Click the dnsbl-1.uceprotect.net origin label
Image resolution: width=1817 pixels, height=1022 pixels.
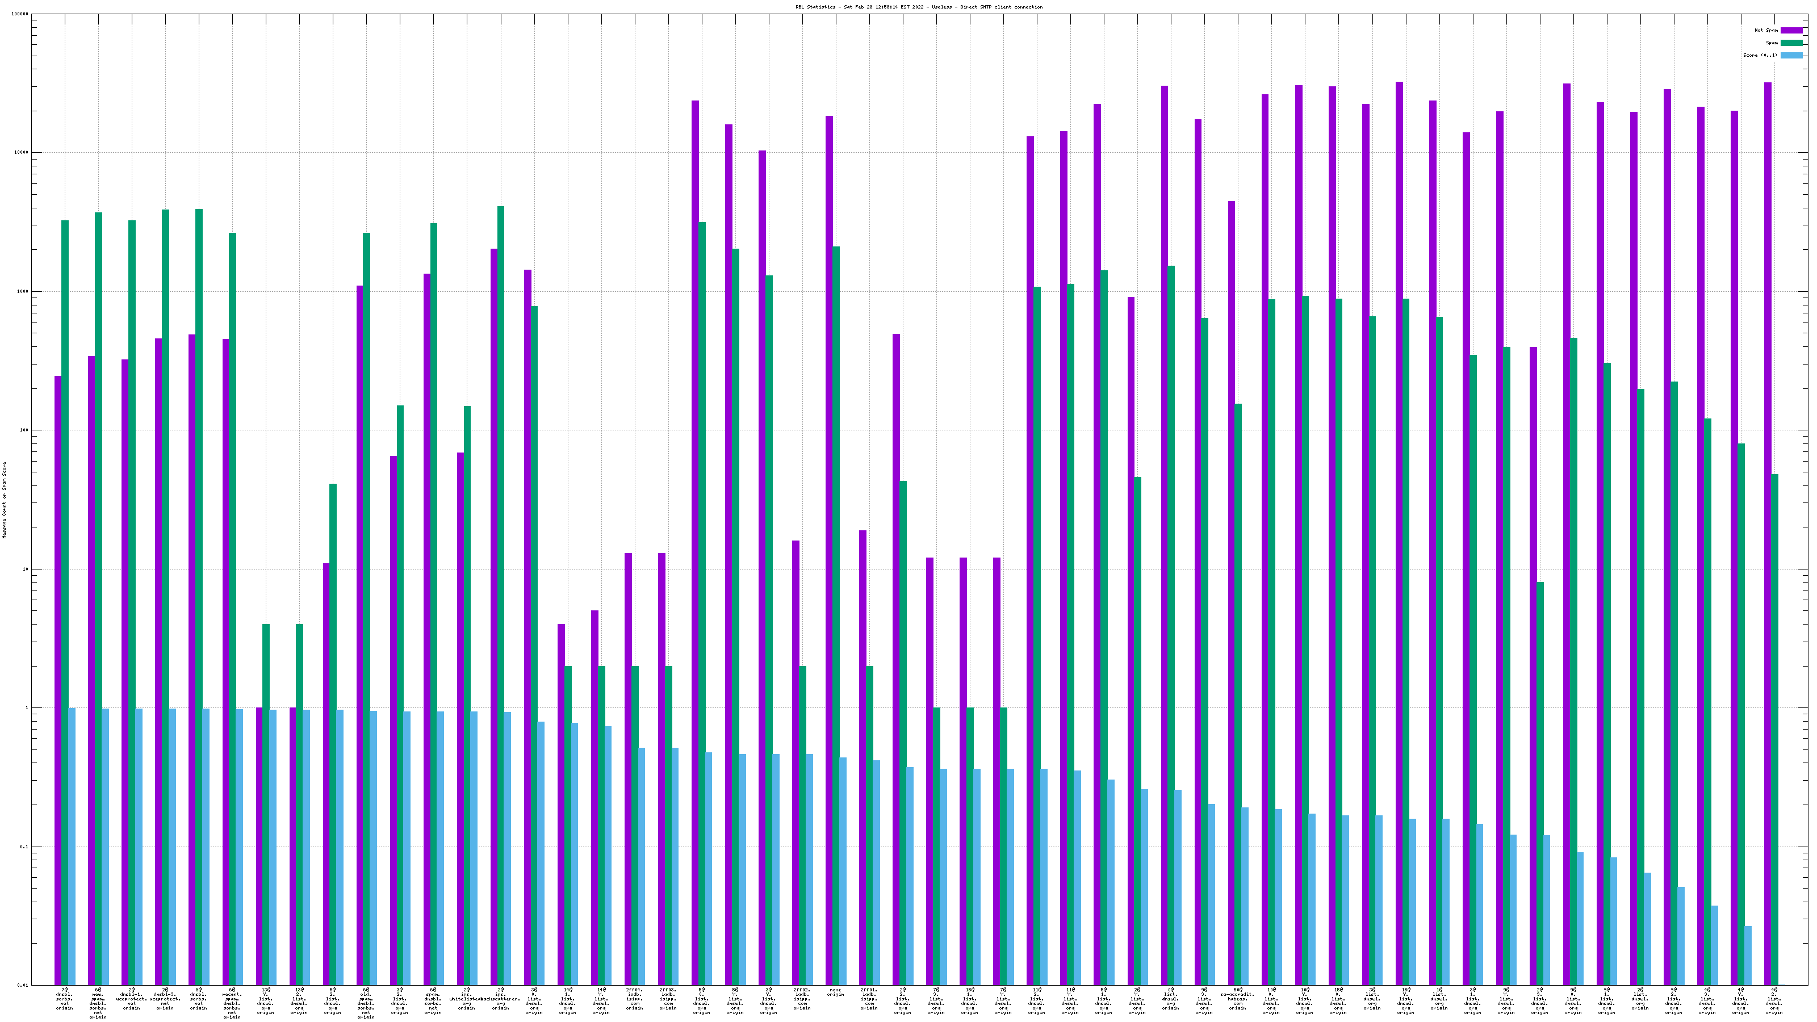(x=131, y=999)
